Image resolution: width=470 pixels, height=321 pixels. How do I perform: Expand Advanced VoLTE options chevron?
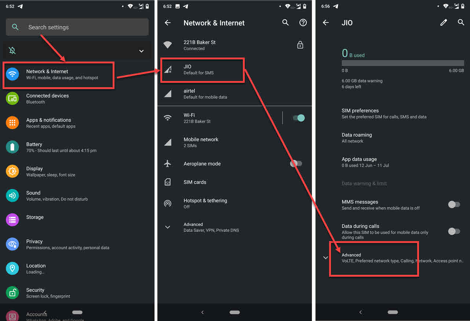click(x=325, y=258)
